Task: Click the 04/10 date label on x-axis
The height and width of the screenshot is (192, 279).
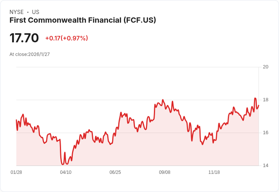Action: click(x=66, y=172)
